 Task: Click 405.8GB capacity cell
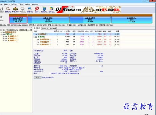click(117, 37)
